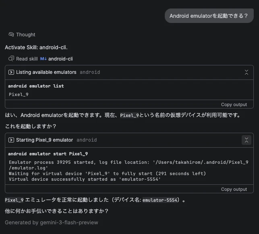
Task: Click '他に何かお手伝いできることはありますか？' text
Action: pyautogui.click(x=57, y=211)
